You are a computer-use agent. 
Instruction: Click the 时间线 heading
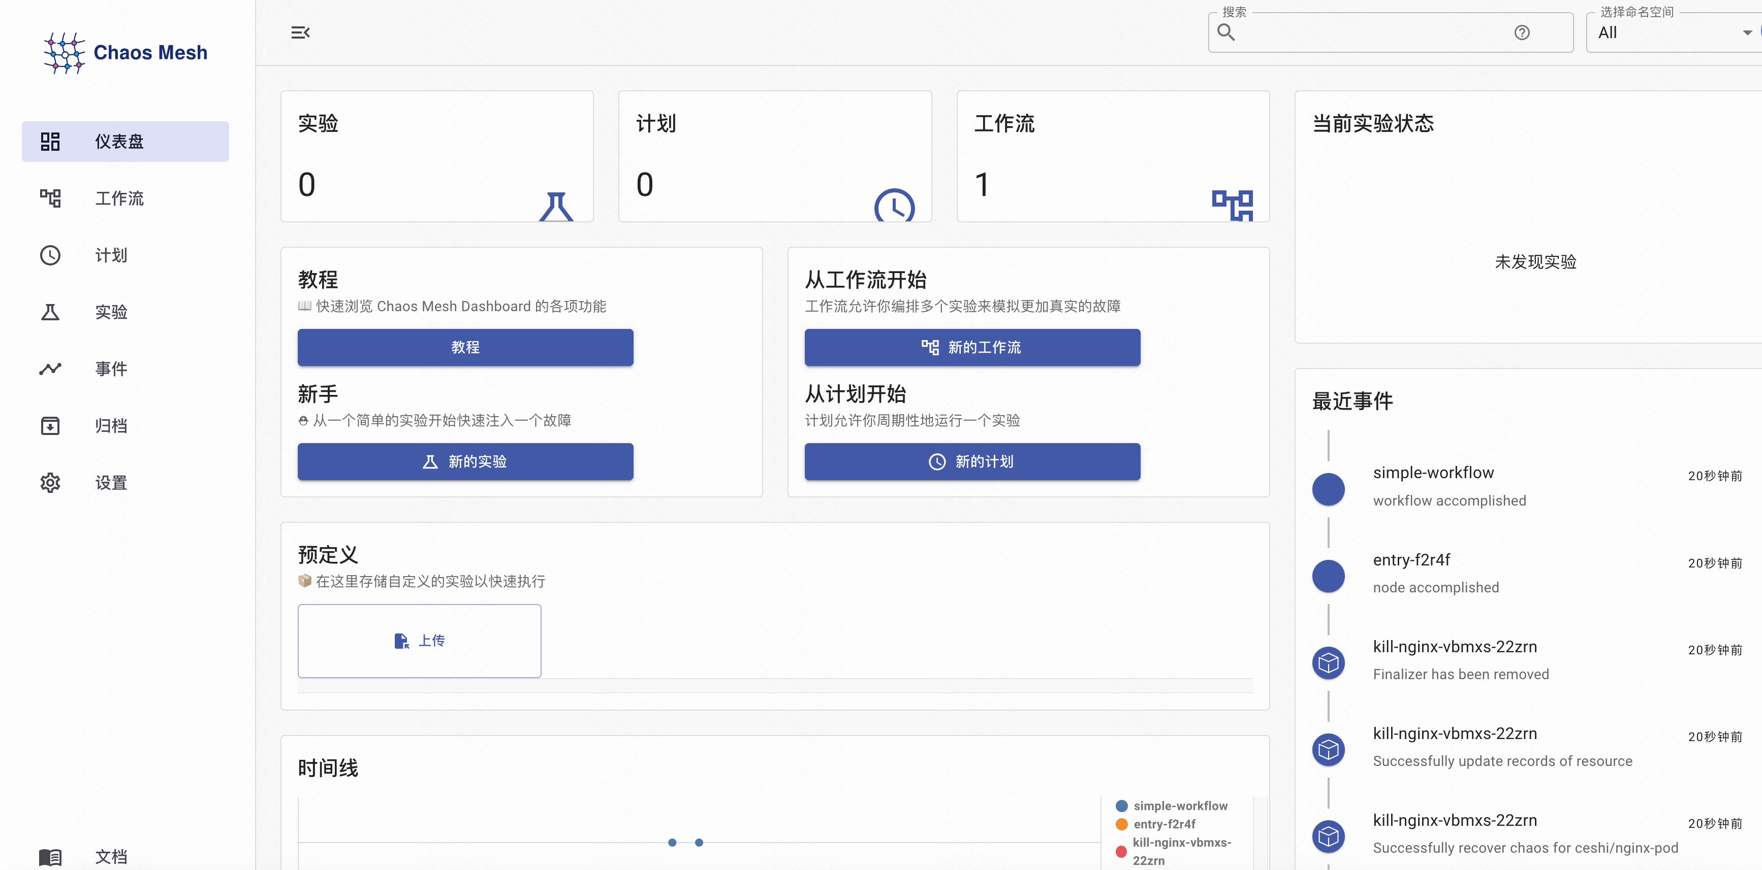[328, 768]
